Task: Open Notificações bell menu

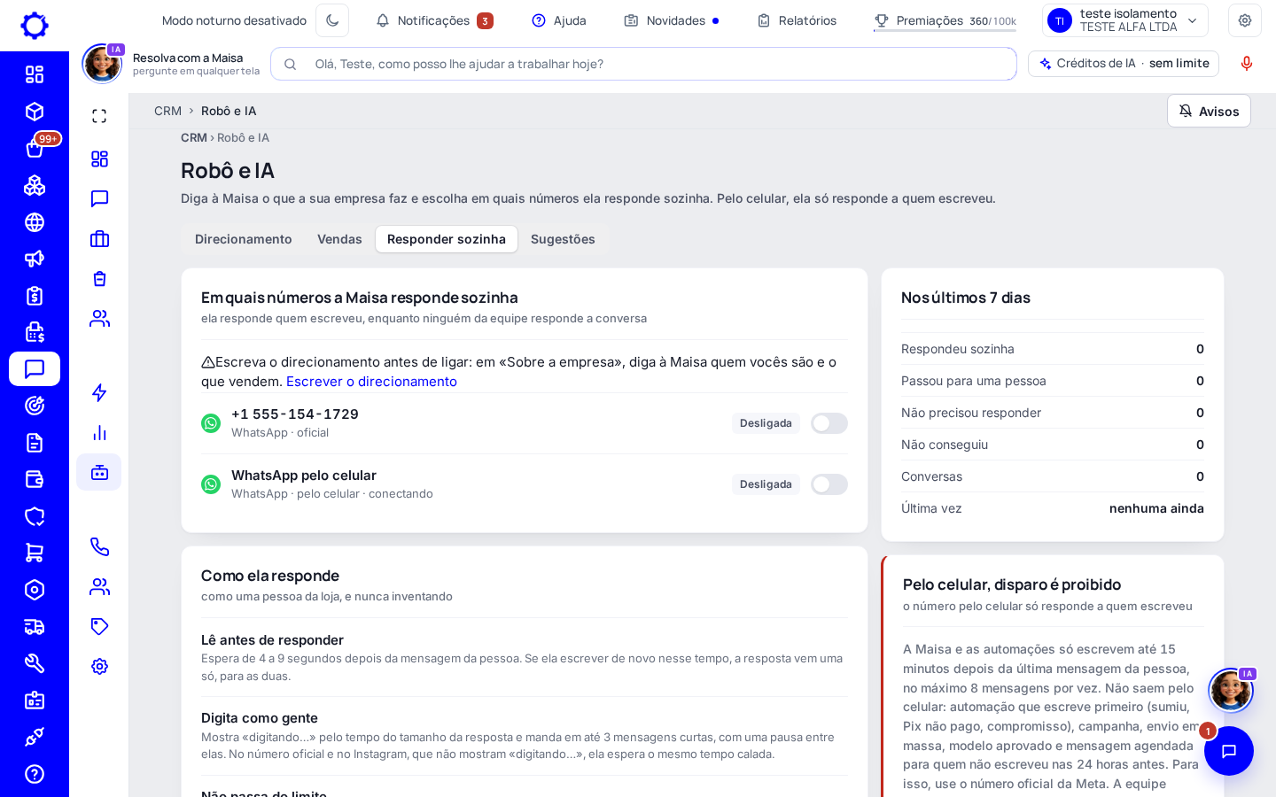Action: [434, 20]
